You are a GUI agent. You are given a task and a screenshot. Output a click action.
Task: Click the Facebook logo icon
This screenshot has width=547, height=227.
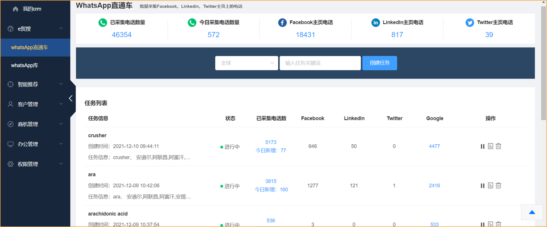pos(282,23)
